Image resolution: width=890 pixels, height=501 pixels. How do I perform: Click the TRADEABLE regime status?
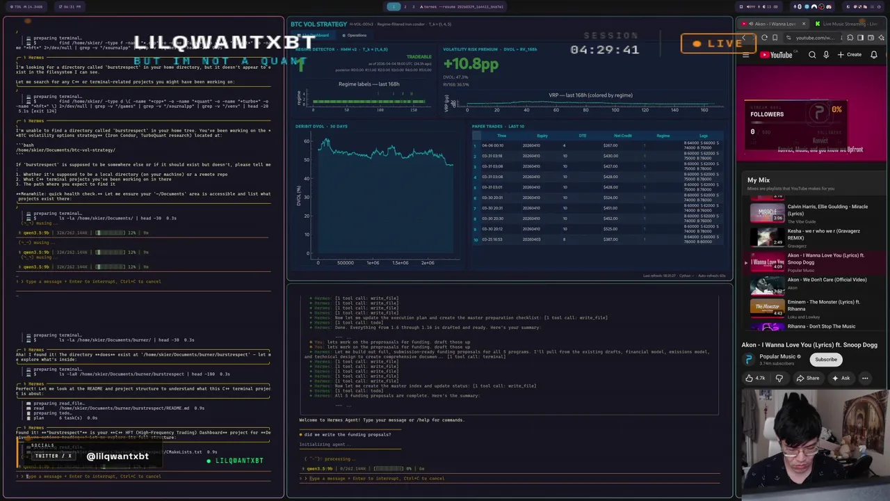419,57
